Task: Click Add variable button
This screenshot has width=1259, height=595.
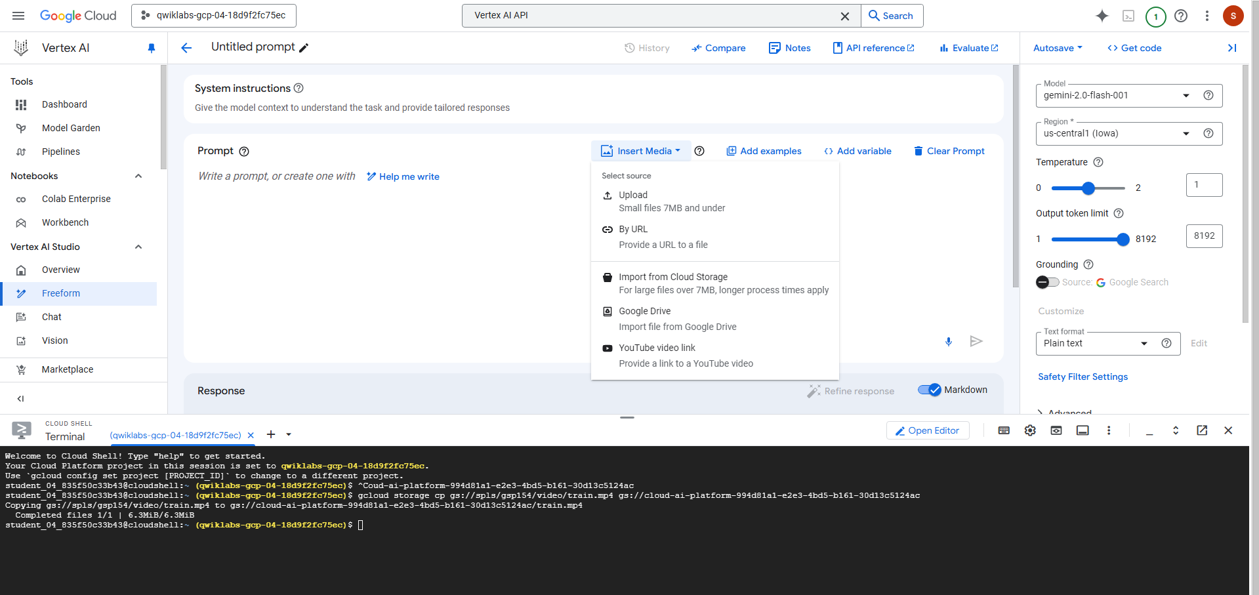Action: (857, 151)
